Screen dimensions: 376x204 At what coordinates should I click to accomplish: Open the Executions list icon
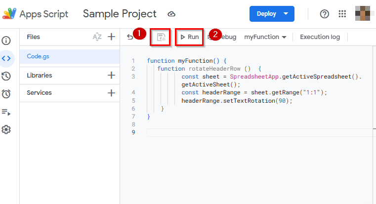pos(7,112)
